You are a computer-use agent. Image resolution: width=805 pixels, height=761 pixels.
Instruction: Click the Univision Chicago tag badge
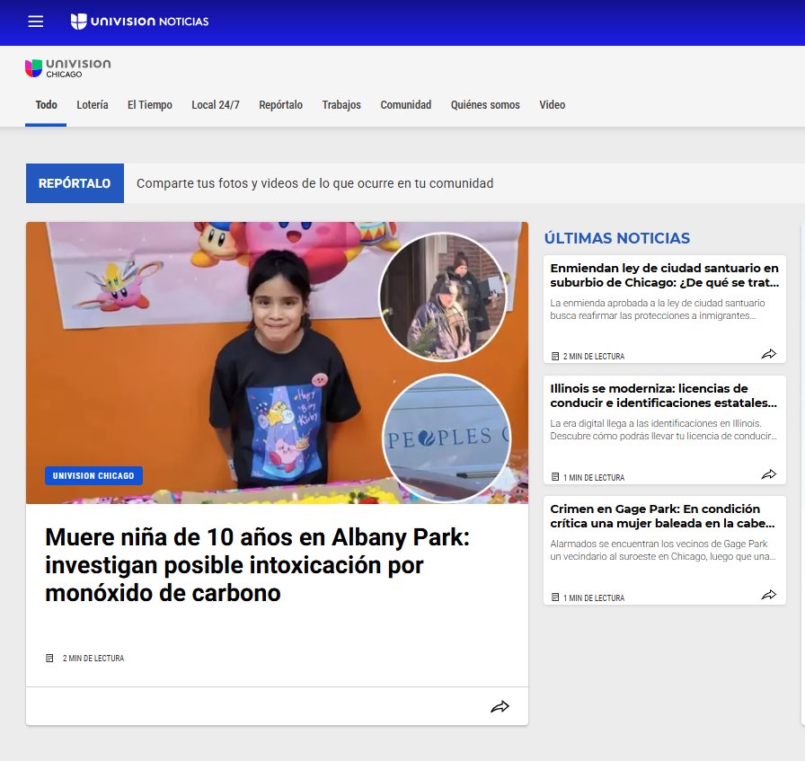[93, 476]
